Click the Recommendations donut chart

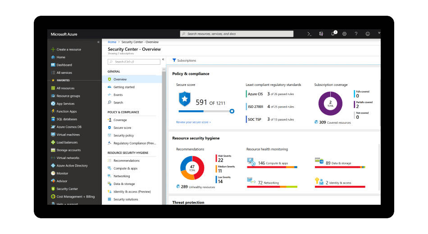point(192,168)
